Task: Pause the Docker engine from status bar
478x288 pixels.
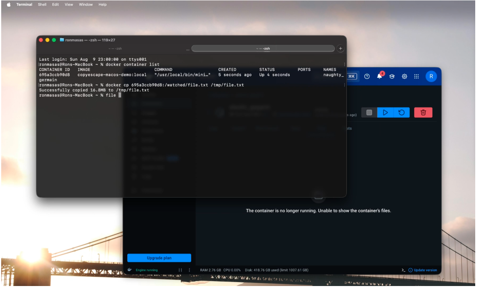Action: coord(180,270)
